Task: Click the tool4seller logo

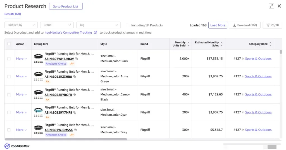Action: 17,146
